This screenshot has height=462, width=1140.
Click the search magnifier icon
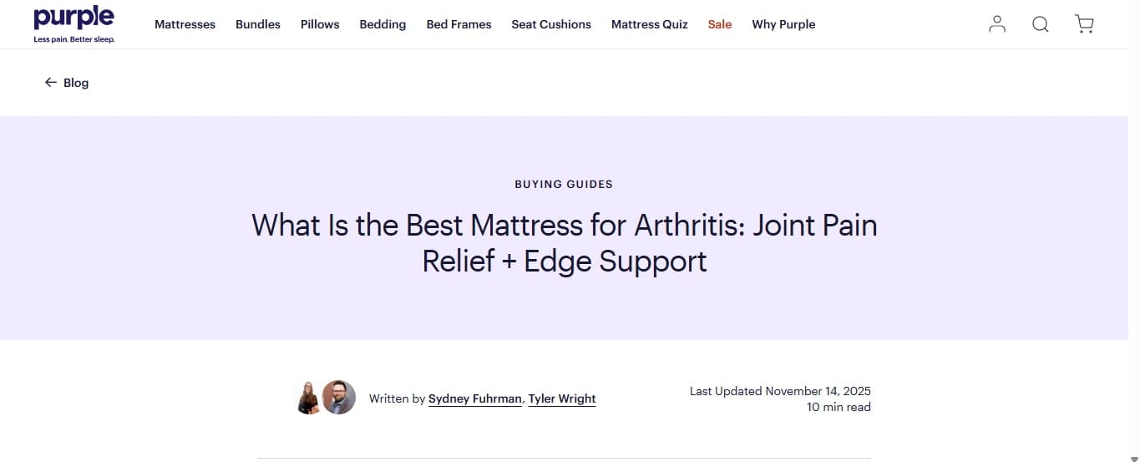point(1041,24)
